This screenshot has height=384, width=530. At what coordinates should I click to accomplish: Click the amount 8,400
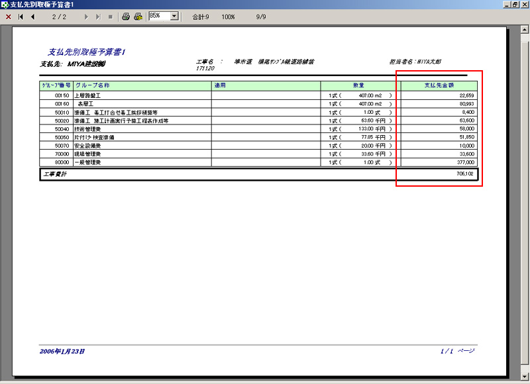468,112
